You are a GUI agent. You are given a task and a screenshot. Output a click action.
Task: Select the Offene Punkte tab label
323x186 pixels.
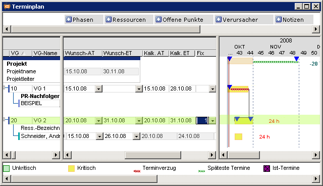point(183,20)
